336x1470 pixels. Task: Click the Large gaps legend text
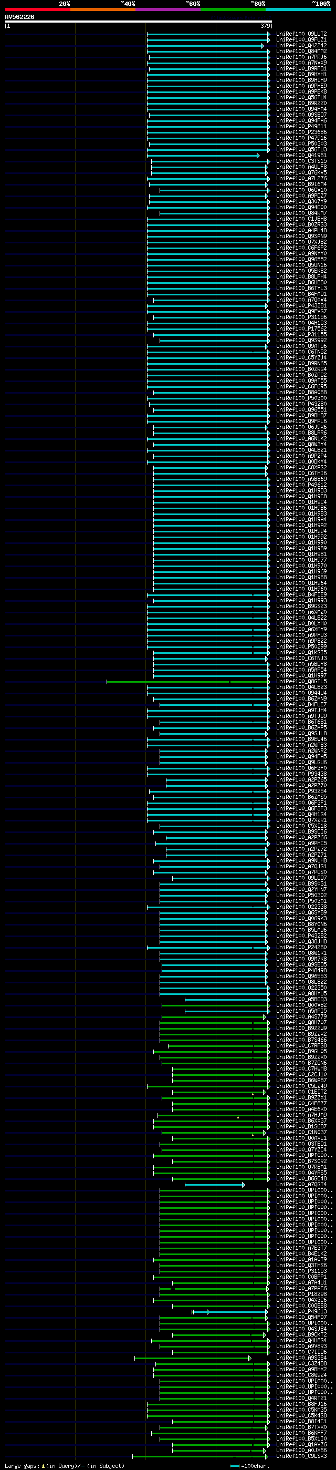tap(65, 1466)
